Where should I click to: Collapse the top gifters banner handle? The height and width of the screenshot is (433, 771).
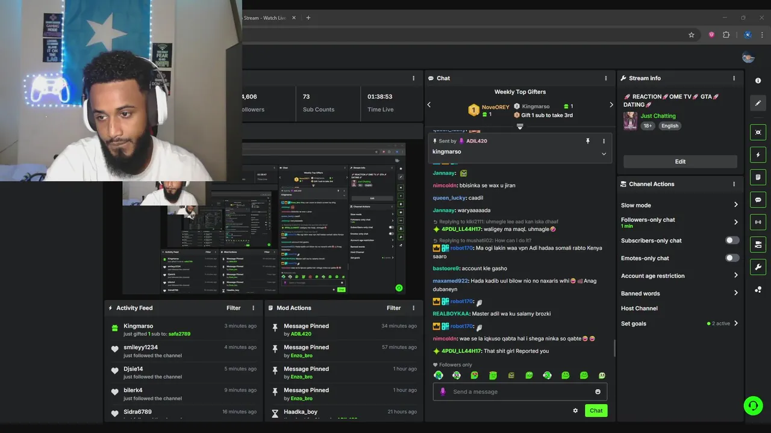tap(520, 127)
